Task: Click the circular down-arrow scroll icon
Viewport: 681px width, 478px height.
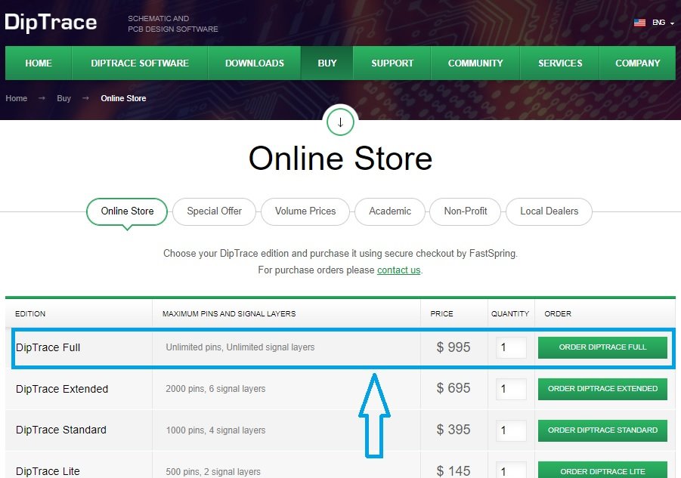Action: [340, 122]
